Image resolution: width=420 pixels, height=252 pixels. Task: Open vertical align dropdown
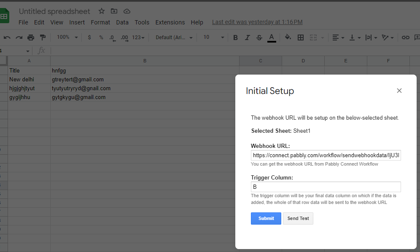[x=355, y=38]
